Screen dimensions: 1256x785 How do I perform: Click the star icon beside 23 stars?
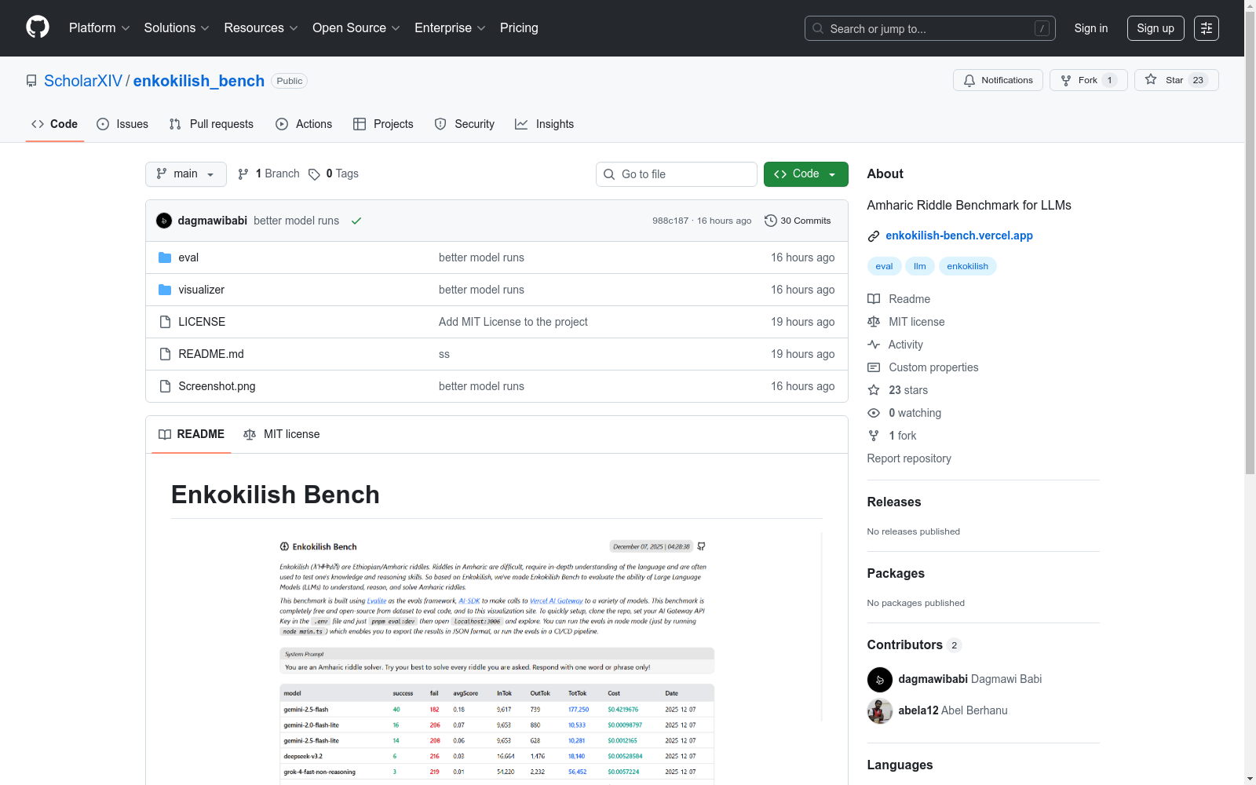coord(874,390)
